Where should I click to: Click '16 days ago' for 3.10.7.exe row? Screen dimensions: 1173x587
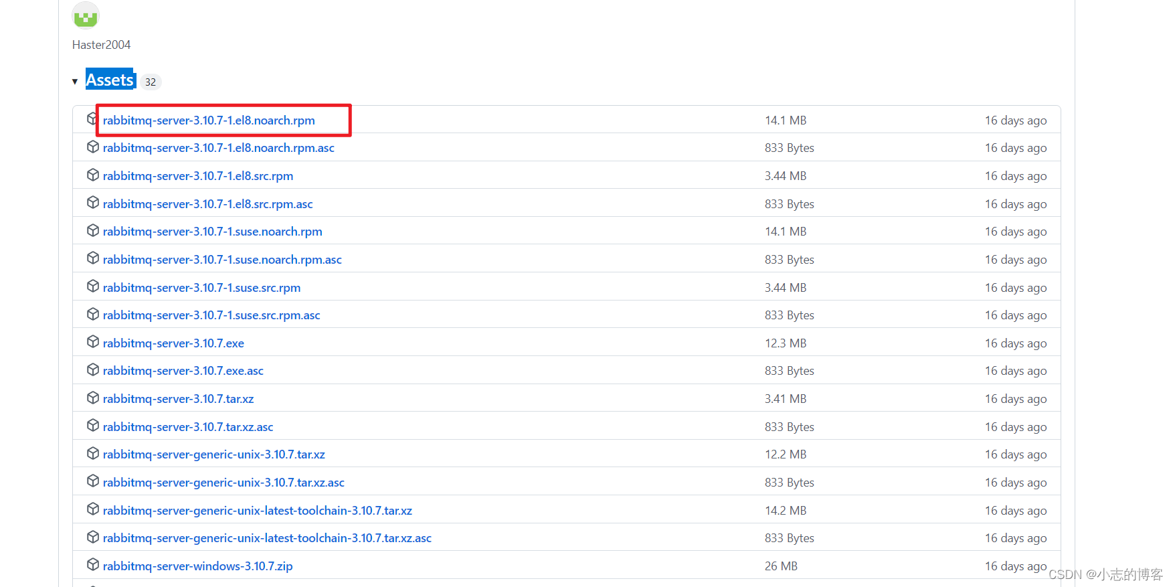pyautogui.click(x=1016, y=343)
